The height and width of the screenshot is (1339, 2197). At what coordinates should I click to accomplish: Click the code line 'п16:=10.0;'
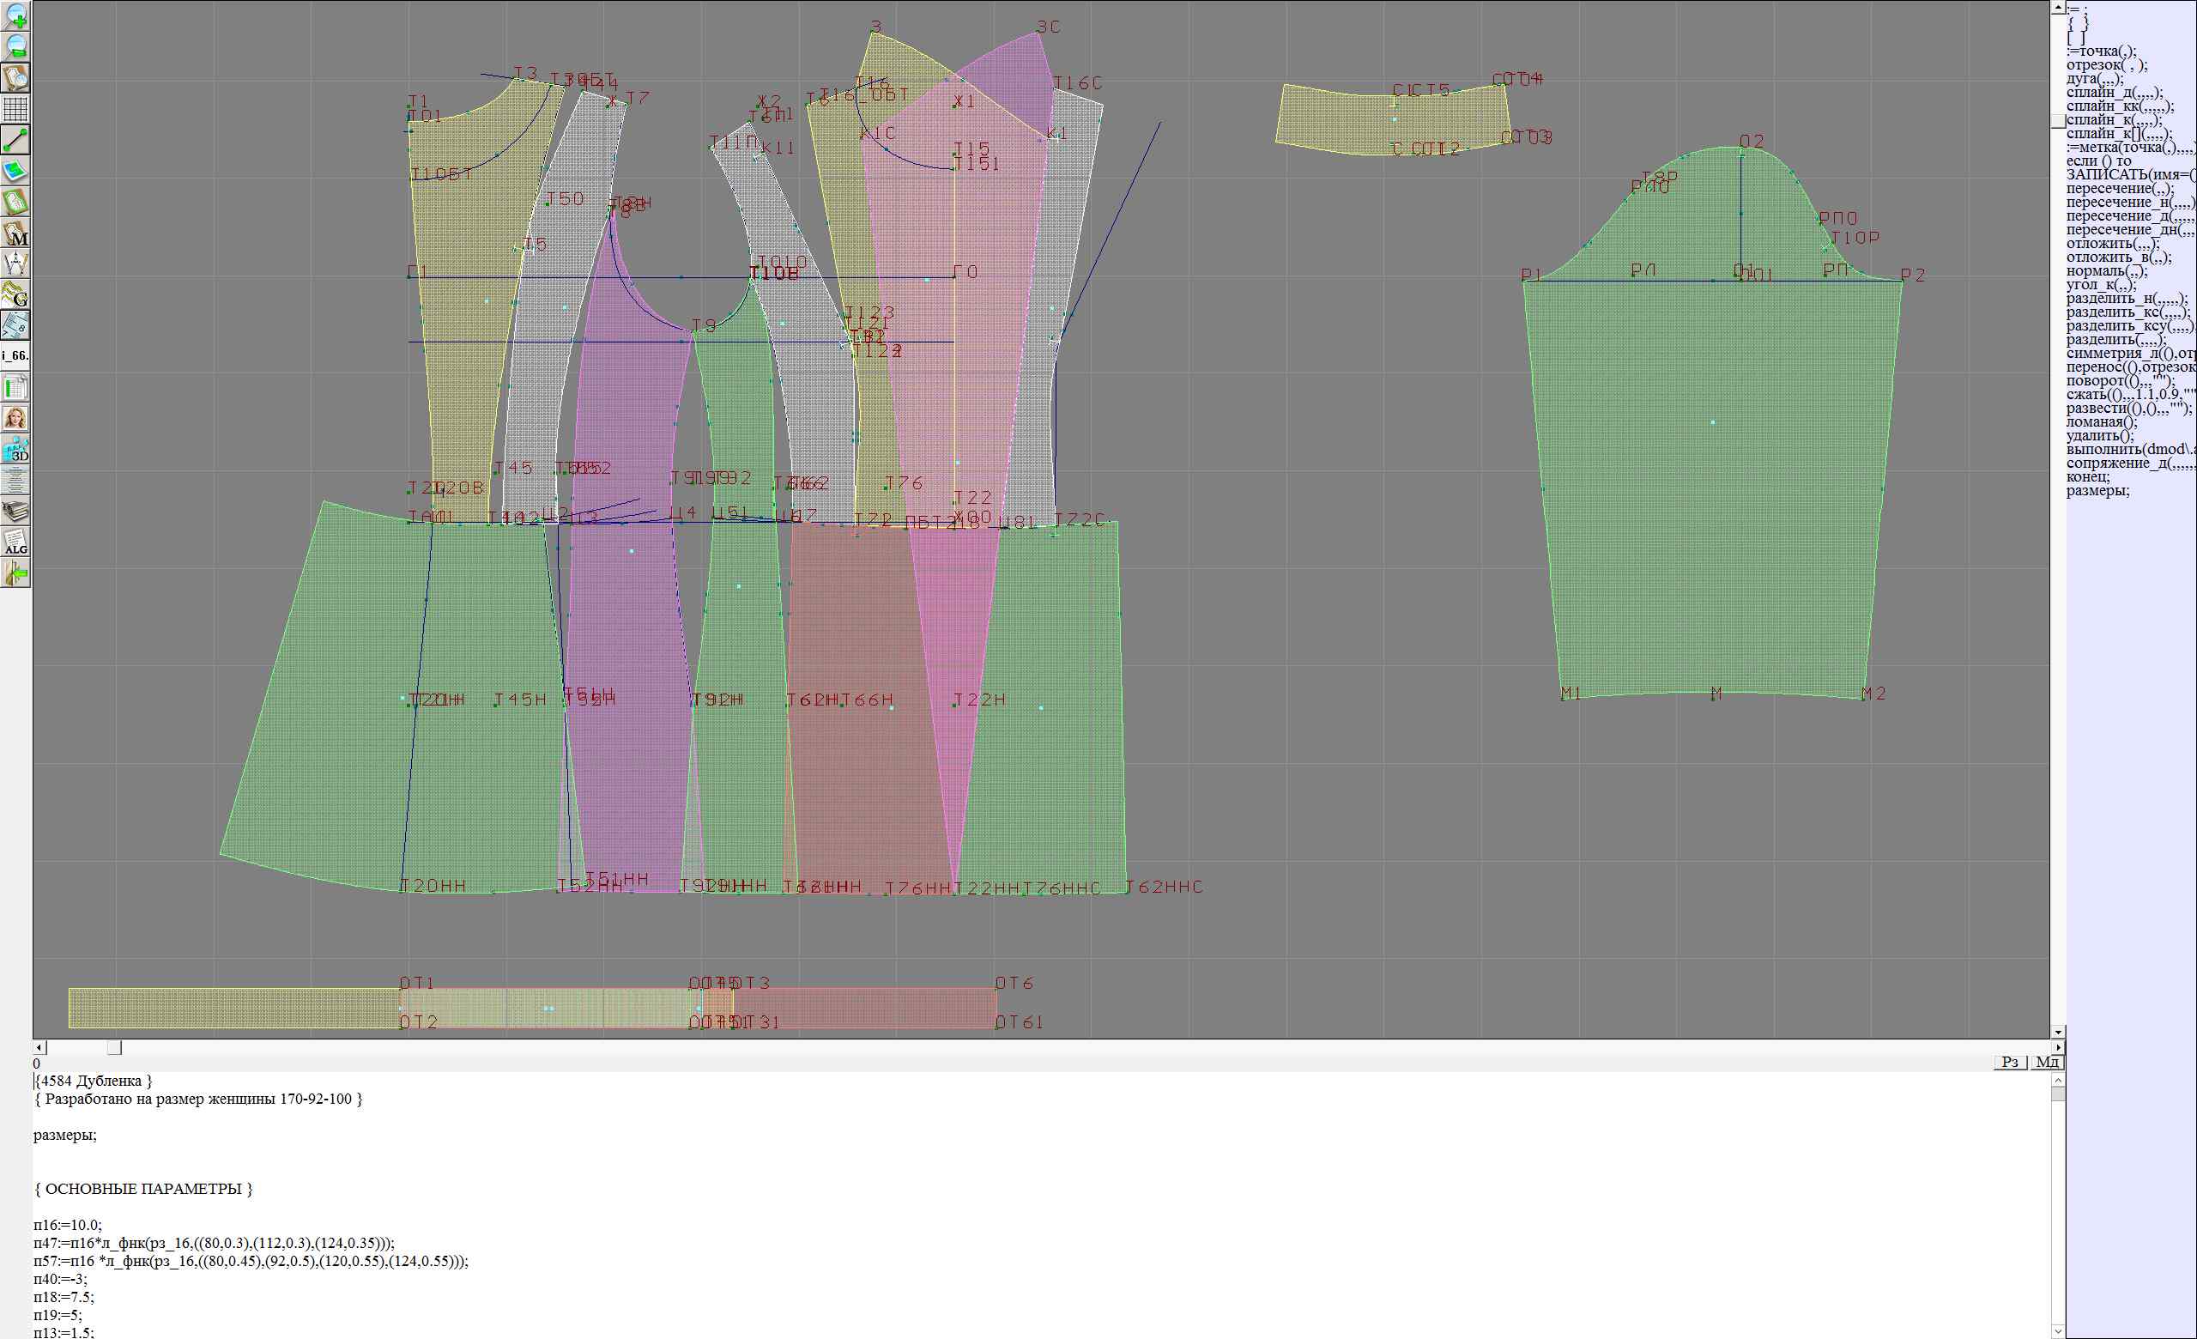point(68,1225)
